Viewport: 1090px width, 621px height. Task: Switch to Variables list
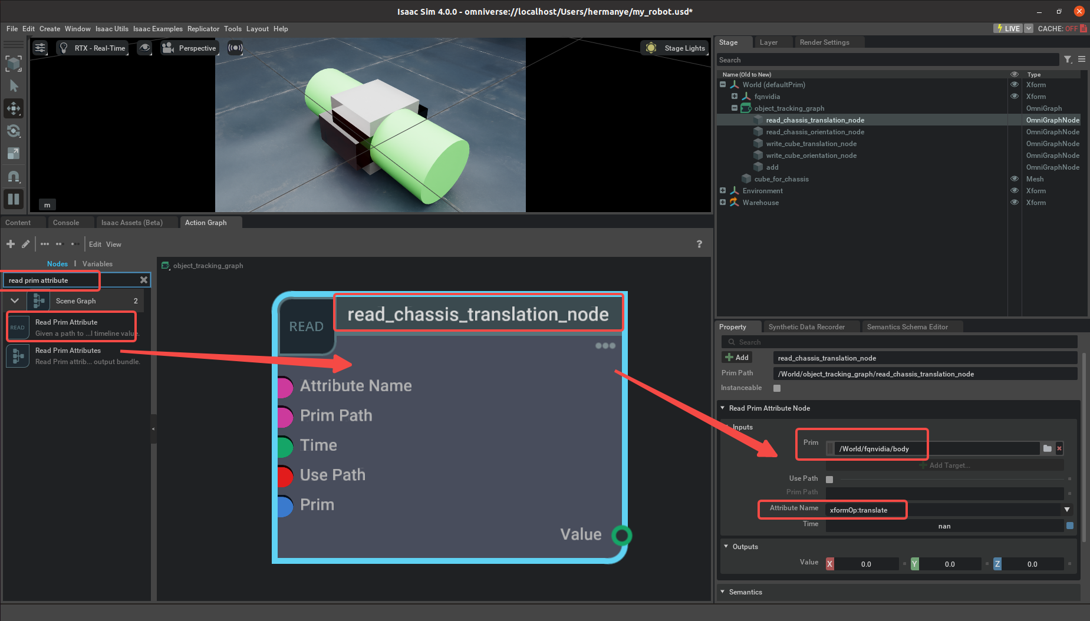click(x=97, y=264)
